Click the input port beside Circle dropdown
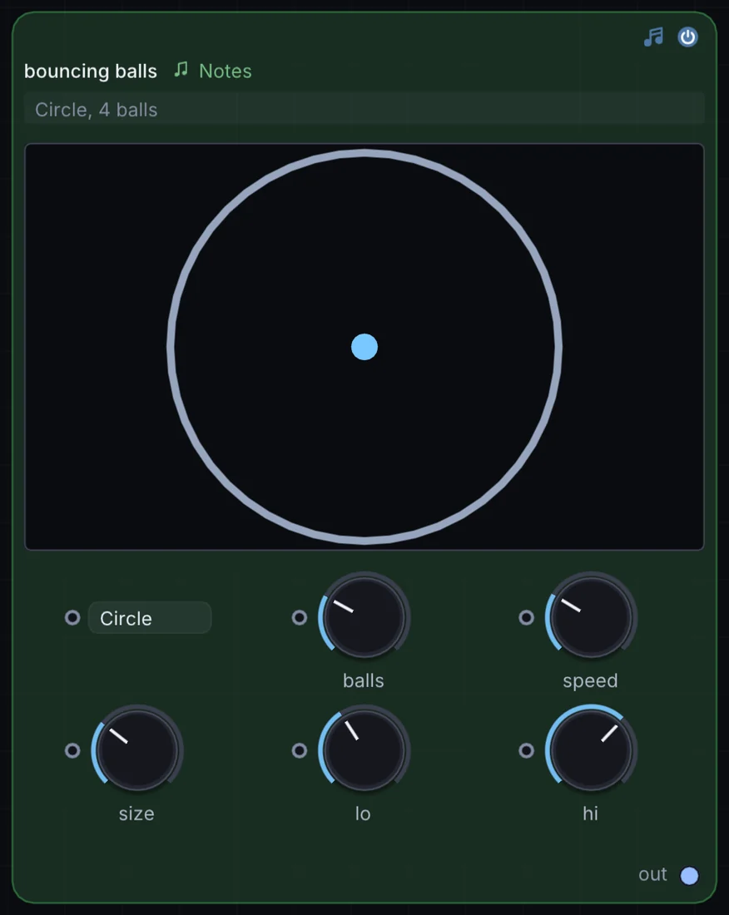729x915 pixels. [72, 617]
